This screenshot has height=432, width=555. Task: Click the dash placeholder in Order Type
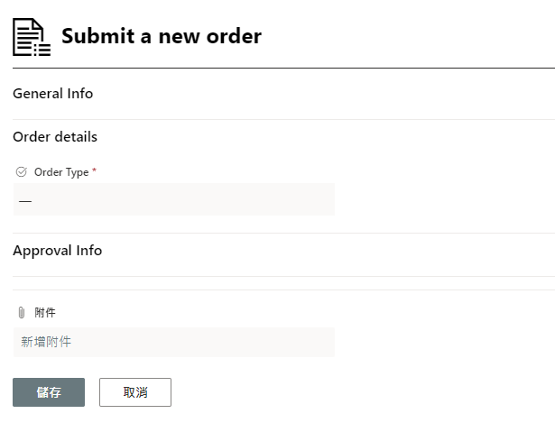point(25,201)
